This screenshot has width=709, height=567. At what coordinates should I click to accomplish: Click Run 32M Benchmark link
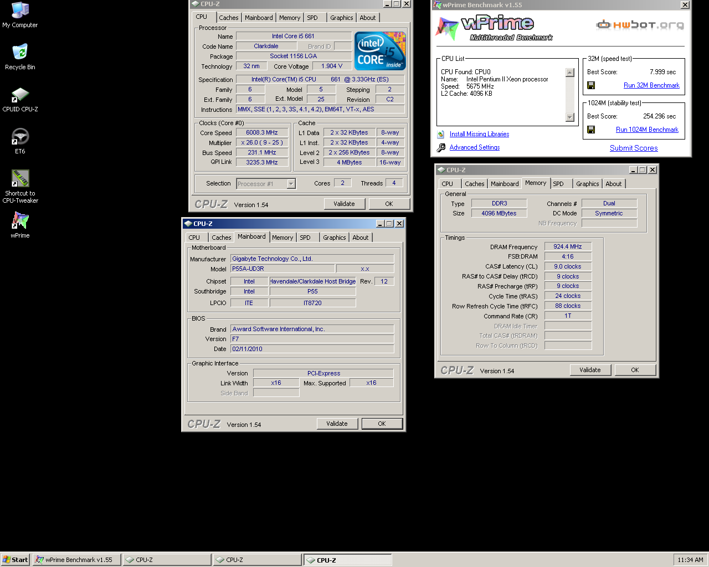point(651,85)
